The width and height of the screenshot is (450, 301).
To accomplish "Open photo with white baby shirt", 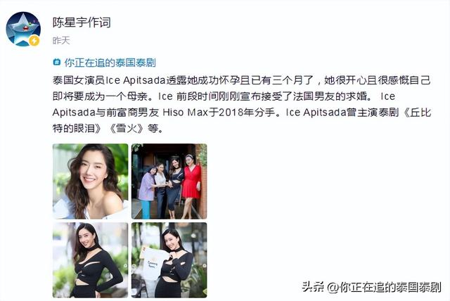I will pyautogui.click(x=169, y=260).
